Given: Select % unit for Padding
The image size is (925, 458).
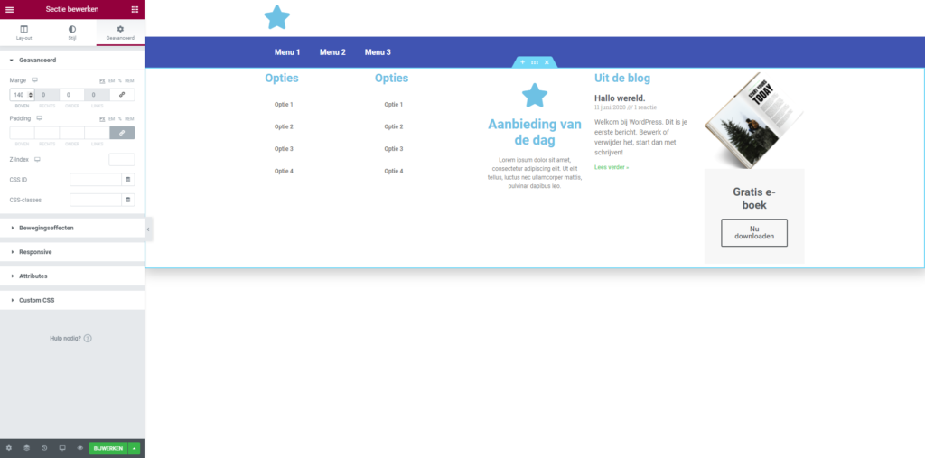Looking at the screenshot, I should [120, 118].
